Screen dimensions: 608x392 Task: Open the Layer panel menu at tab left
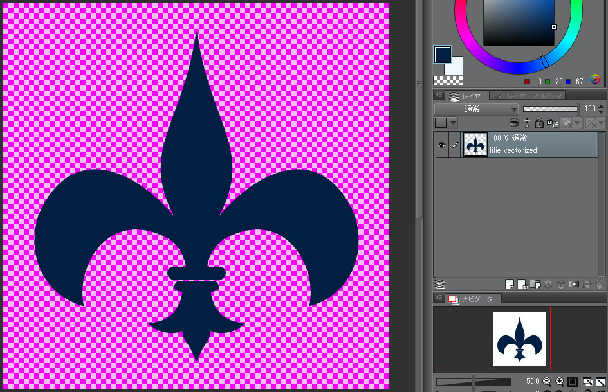(440, 96)
